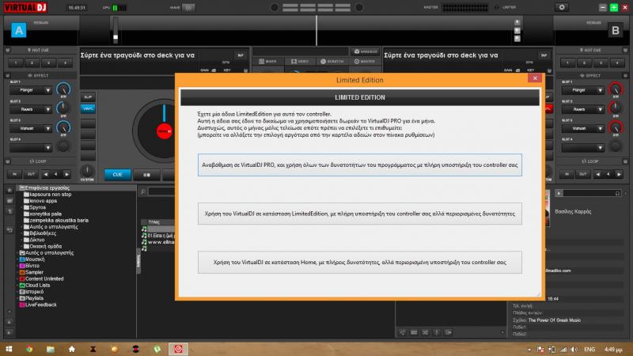
Task: Switch to the Scratch tab
Action: click(x=332, y=62)
